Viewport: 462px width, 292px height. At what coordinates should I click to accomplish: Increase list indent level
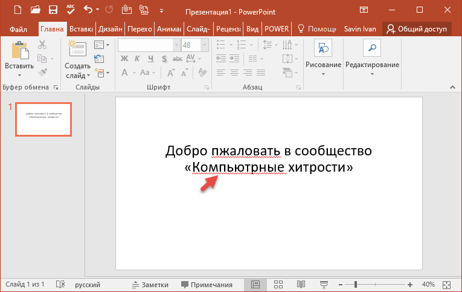tap(234, 59)
